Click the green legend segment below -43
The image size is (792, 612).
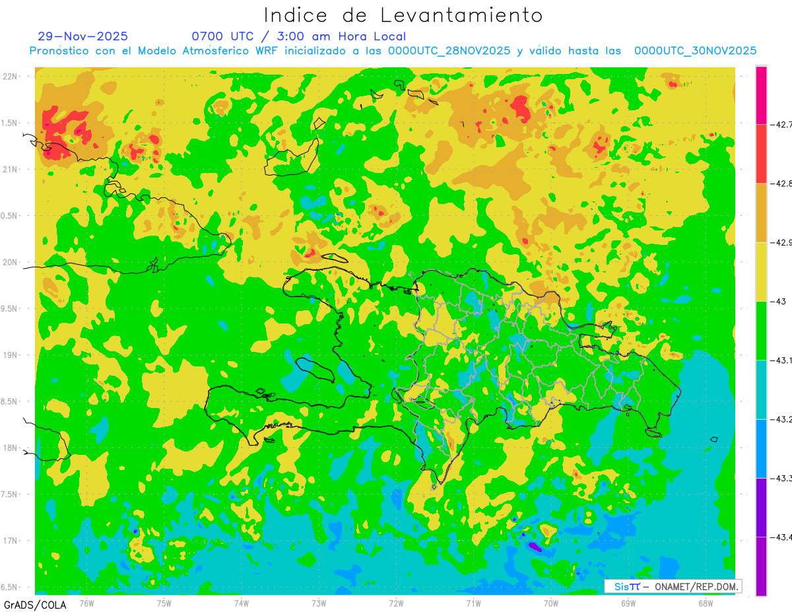[761, 330]
